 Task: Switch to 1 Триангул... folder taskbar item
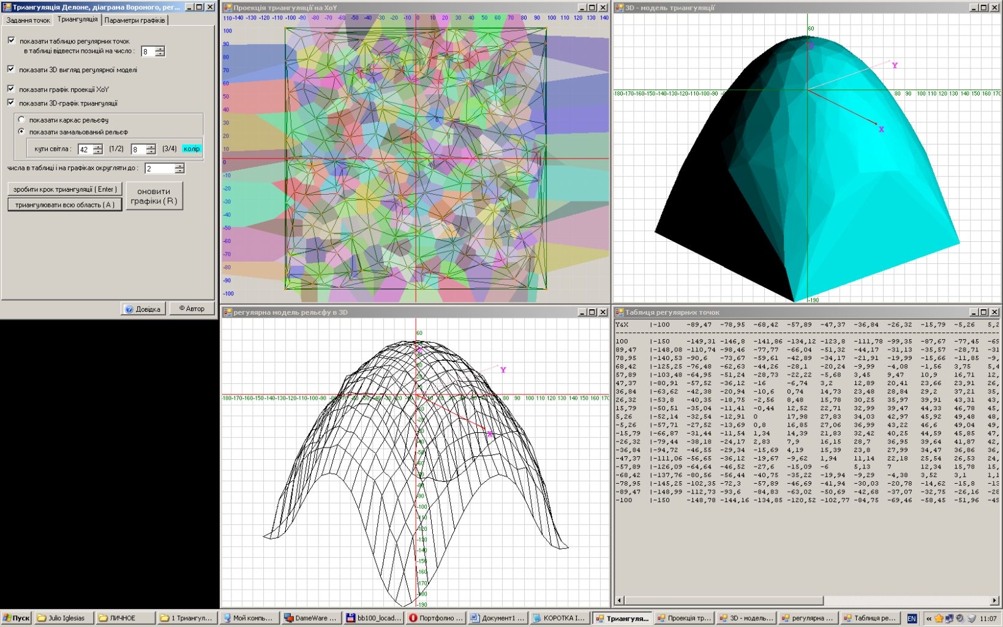(x=187, y=618)
